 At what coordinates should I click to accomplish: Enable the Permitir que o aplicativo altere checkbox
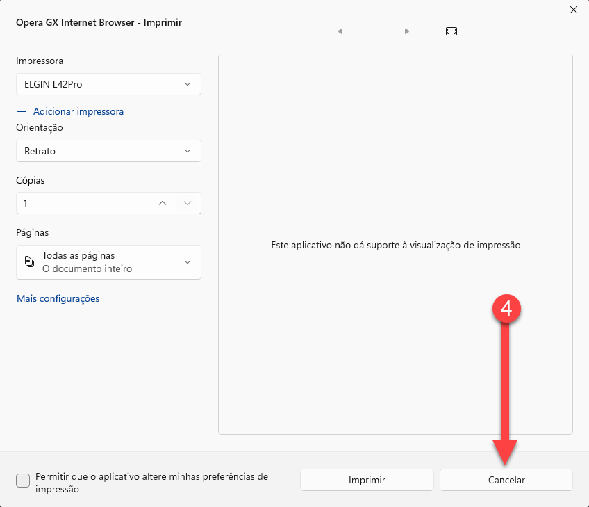pyautogui.click(x=23, y=481)
